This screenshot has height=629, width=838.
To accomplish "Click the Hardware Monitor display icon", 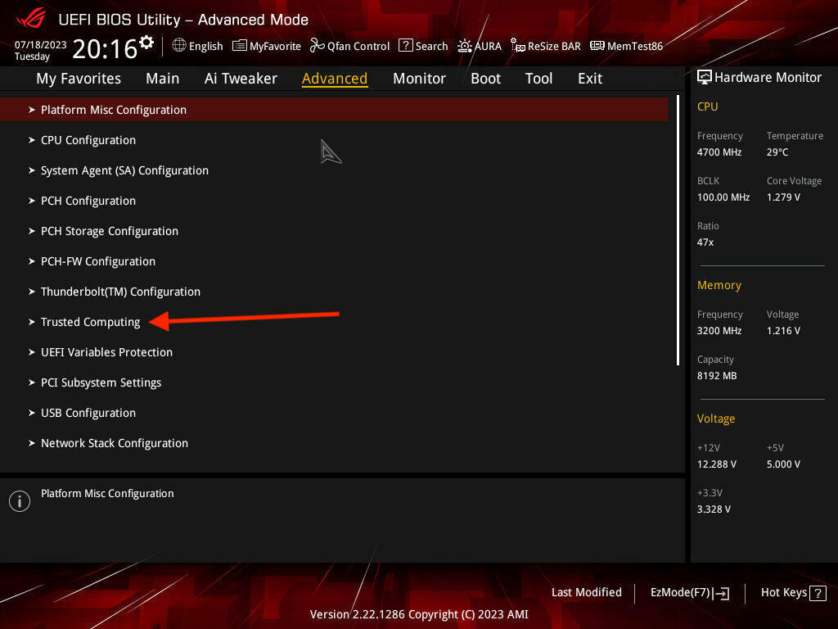I will point(705,77).
